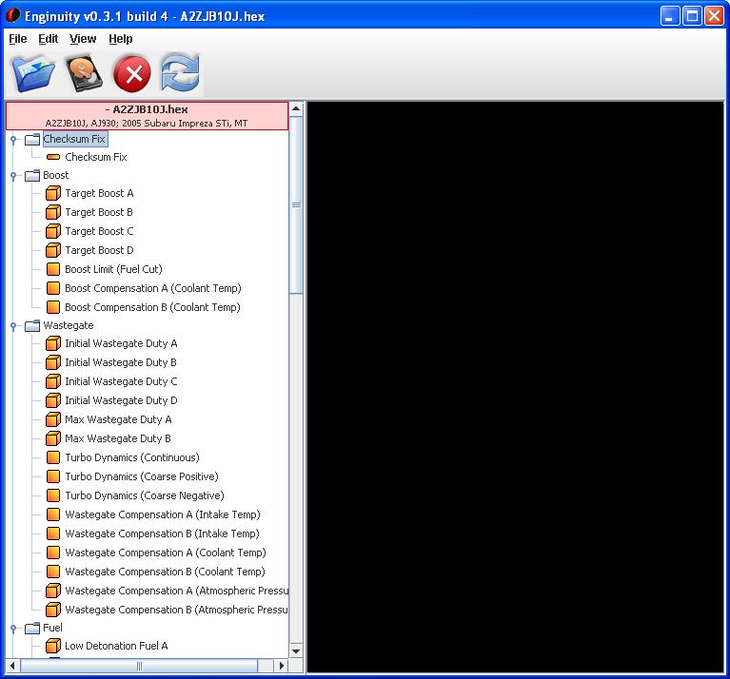This screenshot has height=679, width=730.
Task: Select Wastegate Compensation B (Coolant Temp) label
Action: click(x=165, y=572)
